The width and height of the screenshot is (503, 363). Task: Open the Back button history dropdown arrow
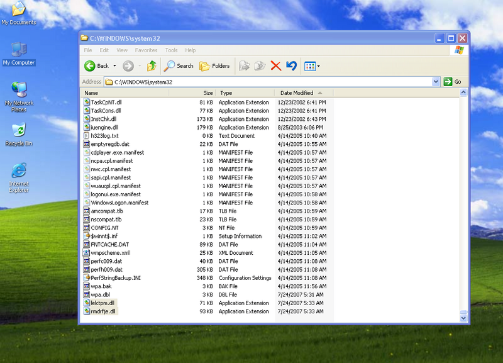tap(115, 66)
